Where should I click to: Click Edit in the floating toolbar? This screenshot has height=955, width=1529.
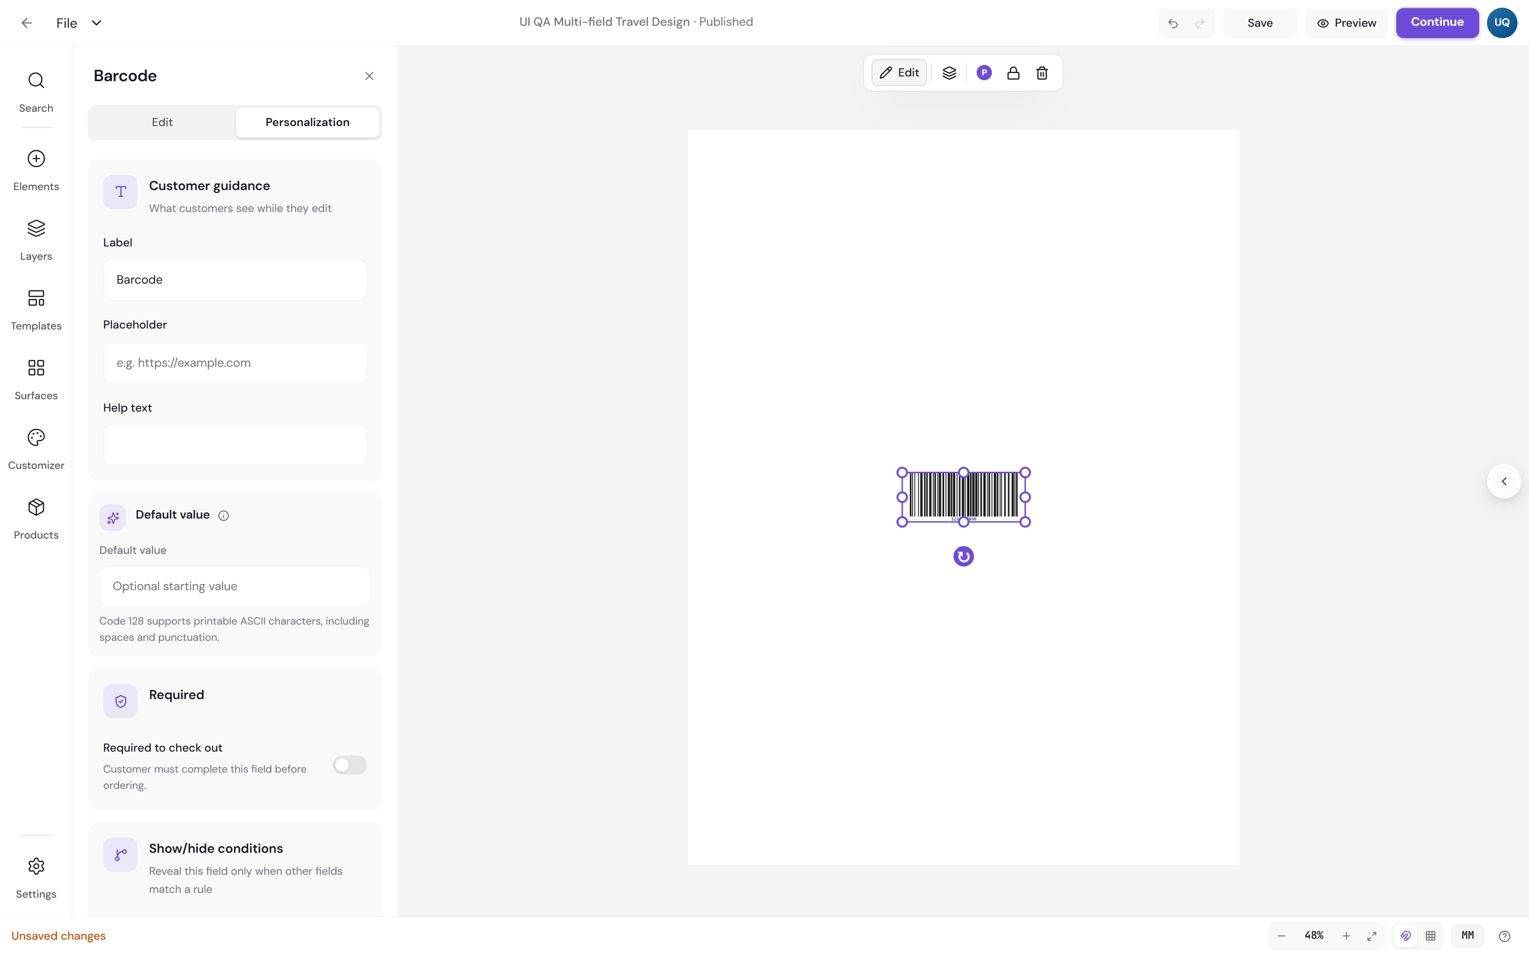click(x=899, y=73)
